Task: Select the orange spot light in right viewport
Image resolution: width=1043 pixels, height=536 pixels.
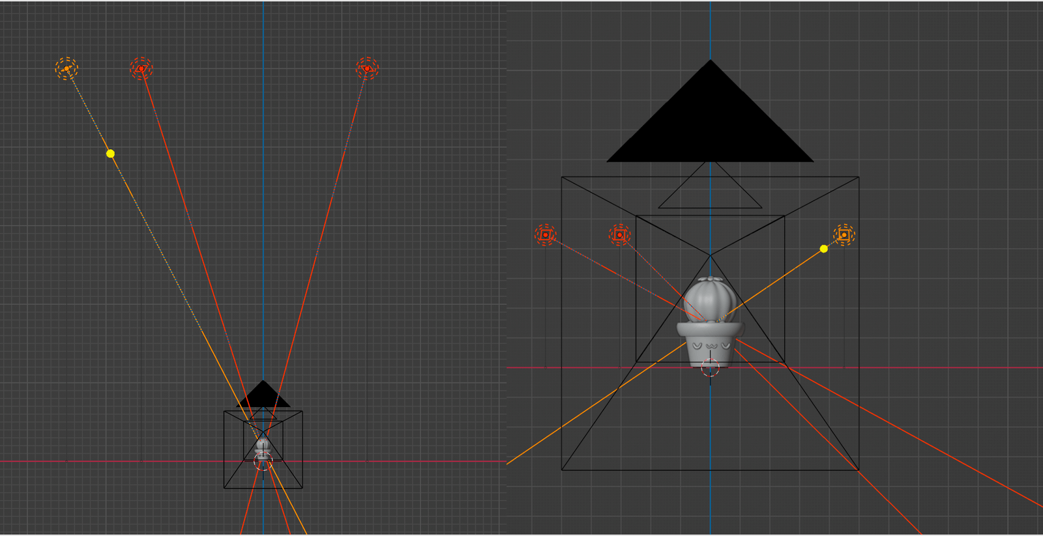Action: [x=844, y=234]
